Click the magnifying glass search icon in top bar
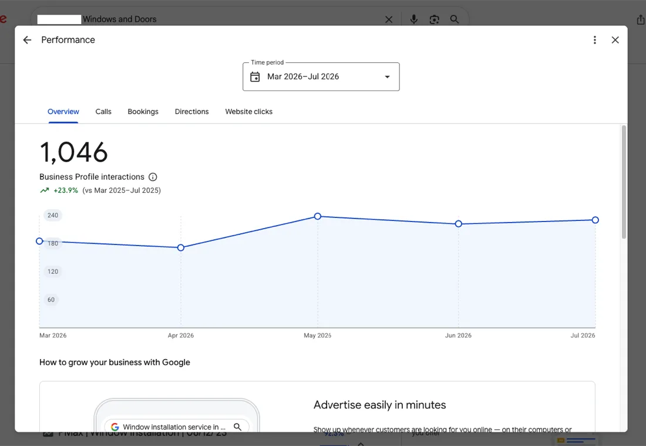Image resolution: width=646 pixels, height=446 pixels. point(455,19)
